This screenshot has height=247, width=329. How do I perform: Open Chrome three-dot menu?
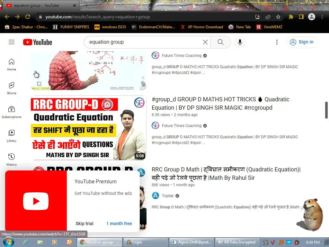pos(322,17)
